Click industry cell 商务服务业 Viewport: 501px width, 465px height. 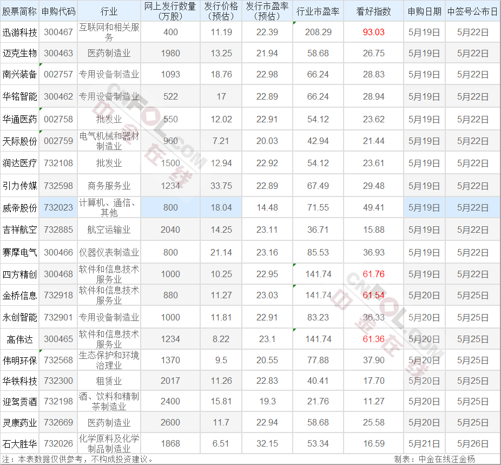coord(109,186)
